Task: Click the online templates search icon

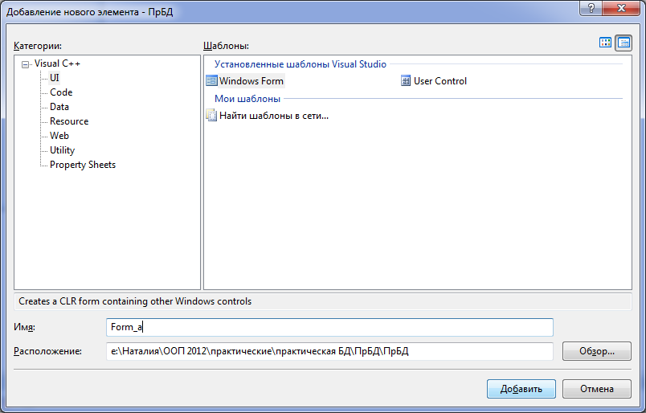Action: (211, 116)
